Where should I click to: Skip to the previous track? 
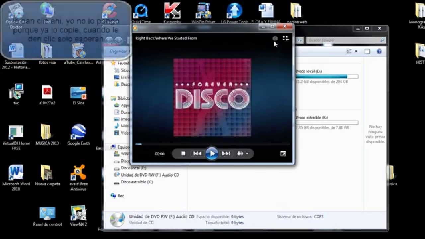(197, 154)
